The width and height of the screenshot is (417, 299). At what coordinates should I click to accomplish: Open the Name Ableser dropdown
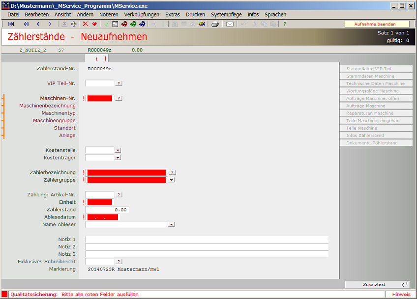click(171, 224)
